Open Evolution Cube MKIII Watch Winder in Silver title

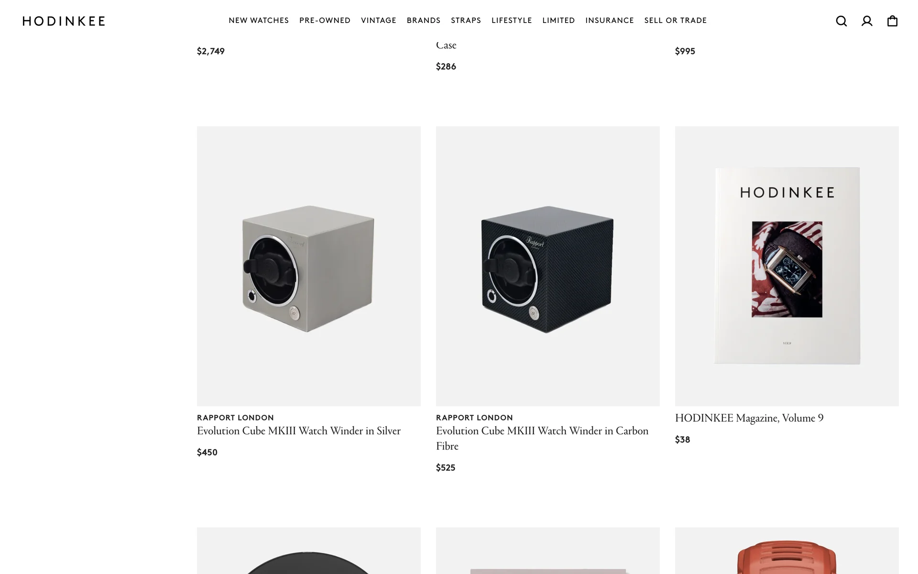(299, 431)
